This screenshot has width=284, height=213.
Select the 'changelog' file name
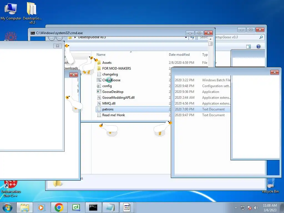click(x=110, y=74)
